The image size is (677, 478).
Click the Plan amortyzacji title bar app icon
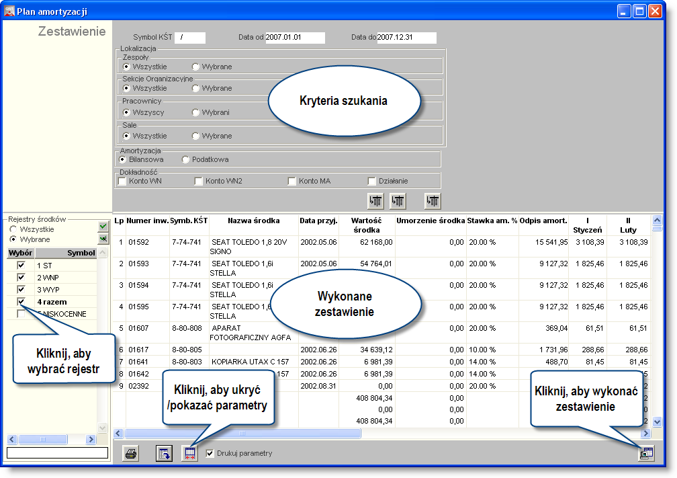9,11
